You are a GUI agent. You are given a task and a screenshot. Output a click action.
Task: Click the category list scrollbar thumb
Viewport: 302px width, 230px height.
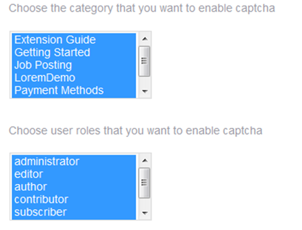[144, 61]
